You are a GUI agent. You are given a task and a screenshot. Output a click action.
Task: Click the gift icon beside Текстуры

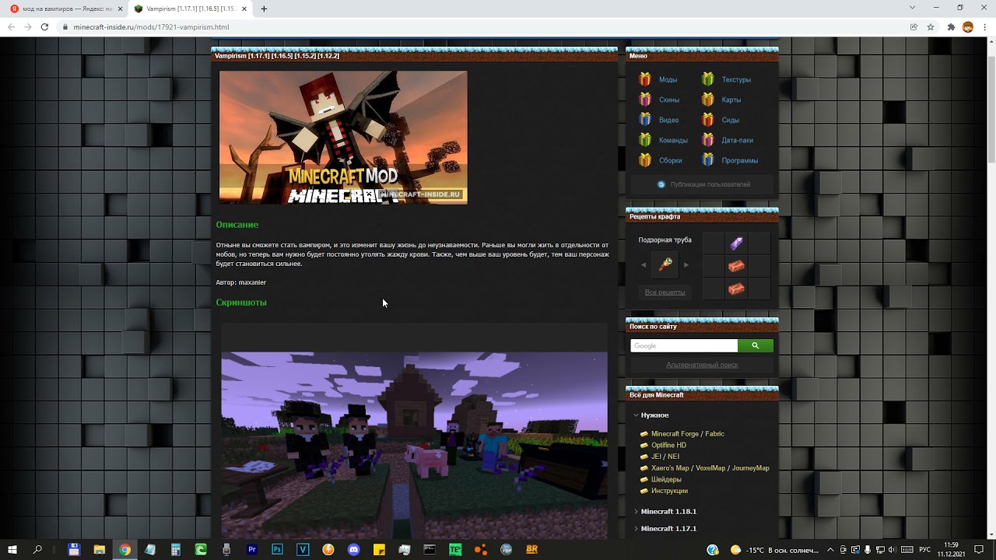[707, 79]
